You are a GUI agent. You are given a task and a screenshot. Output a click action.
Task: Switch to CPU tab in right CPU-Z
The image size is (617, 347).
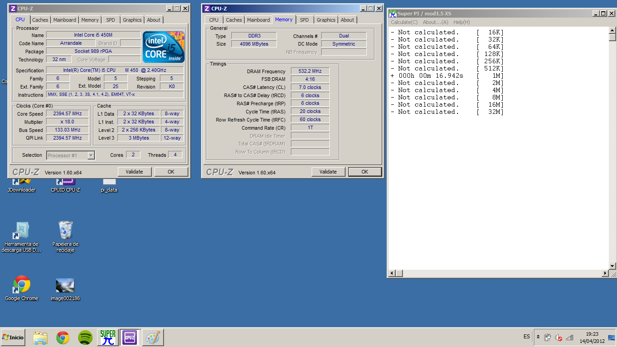point(214,20)
